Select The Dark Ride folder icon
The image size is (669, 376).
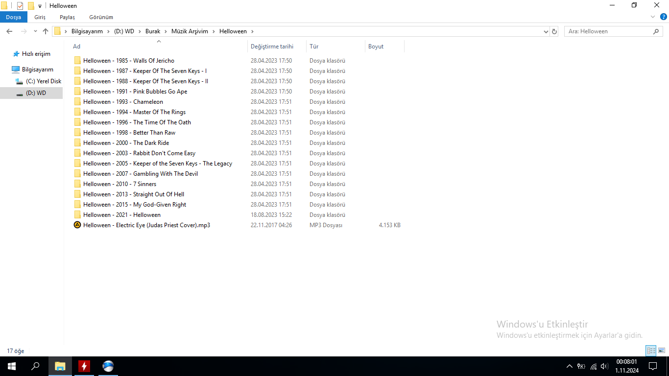[77, 143]
